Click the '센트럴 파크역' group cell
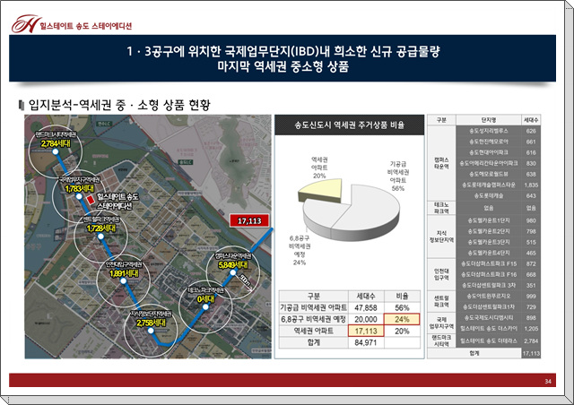The width and height of the screenshot is (574, 405). pos(441,301)
